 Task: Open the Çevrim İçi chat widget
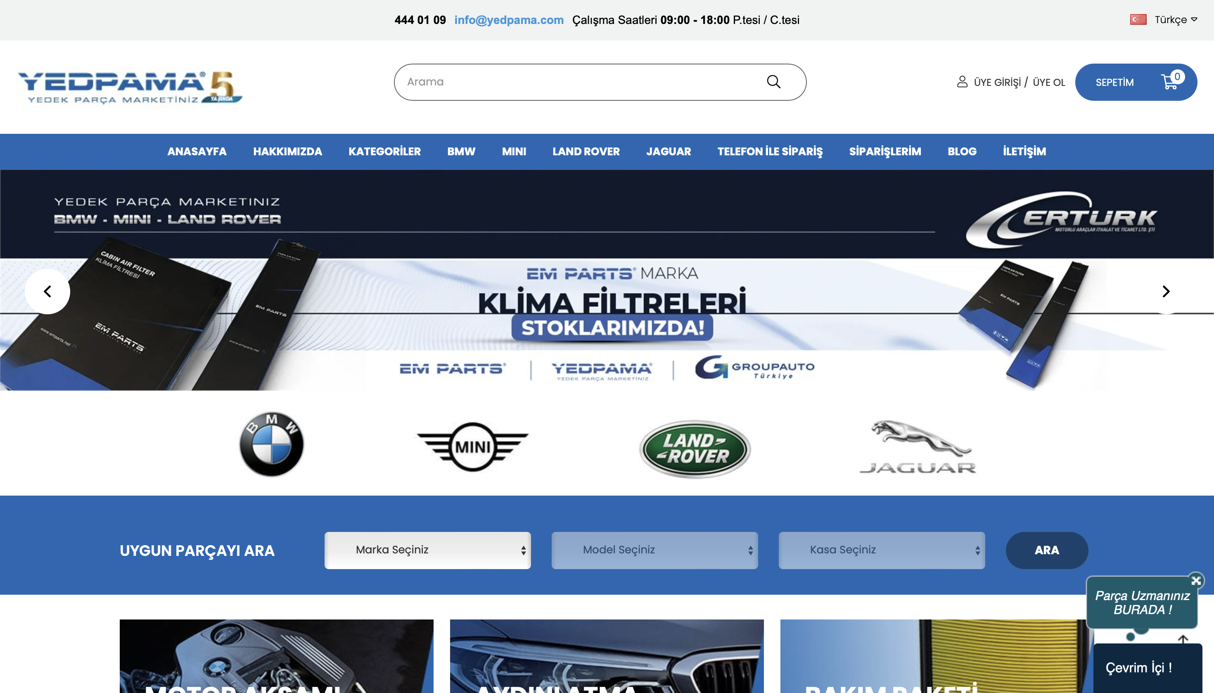(x=1148, y=668)
